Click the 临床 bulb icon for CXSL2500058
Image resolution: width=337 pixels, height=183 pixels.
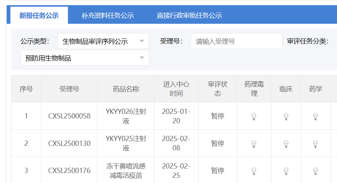coord(286,116)
